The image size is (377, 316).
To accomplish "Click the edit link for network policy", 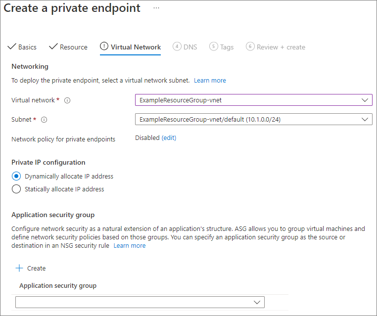I will 169,138.
